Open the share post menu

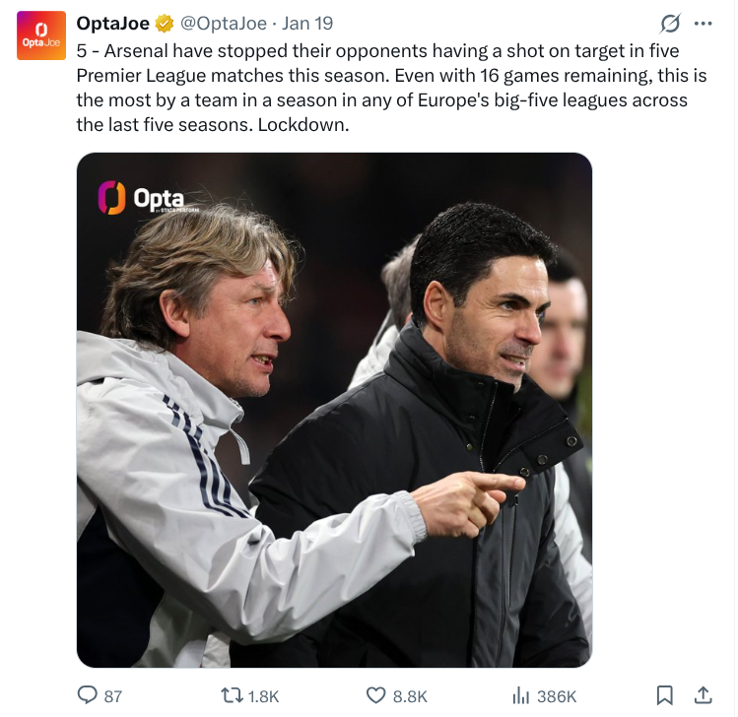tap(704, 695)
